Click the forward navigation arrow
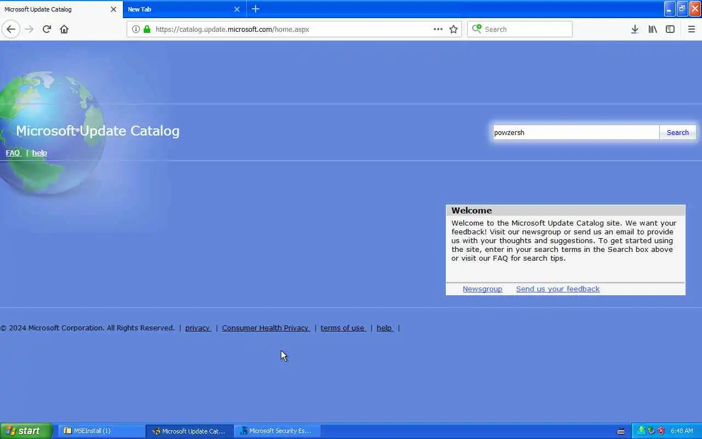 coord(30,29)
